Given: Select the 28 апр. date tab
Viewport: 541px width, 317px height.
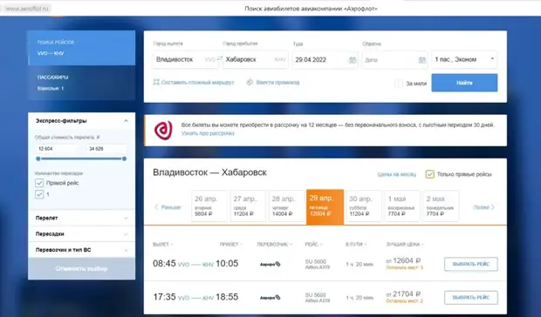Looking at the screenshot, I should 286,206.
